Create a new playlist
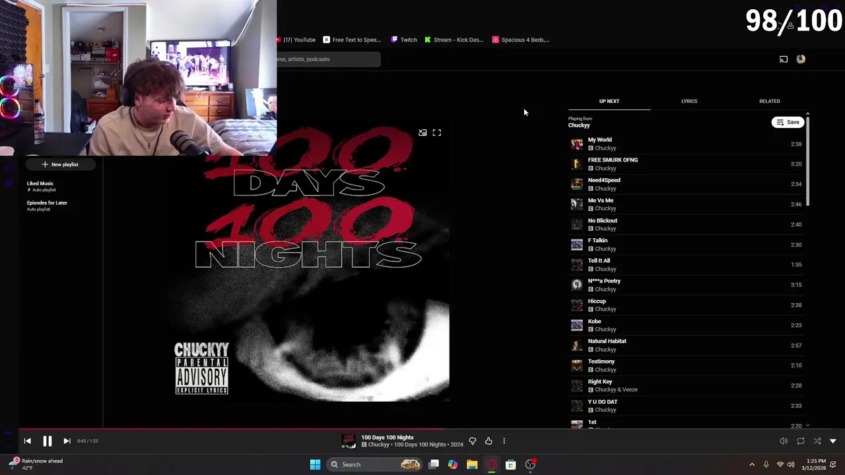The image size is (845, 475). [60, 164]
